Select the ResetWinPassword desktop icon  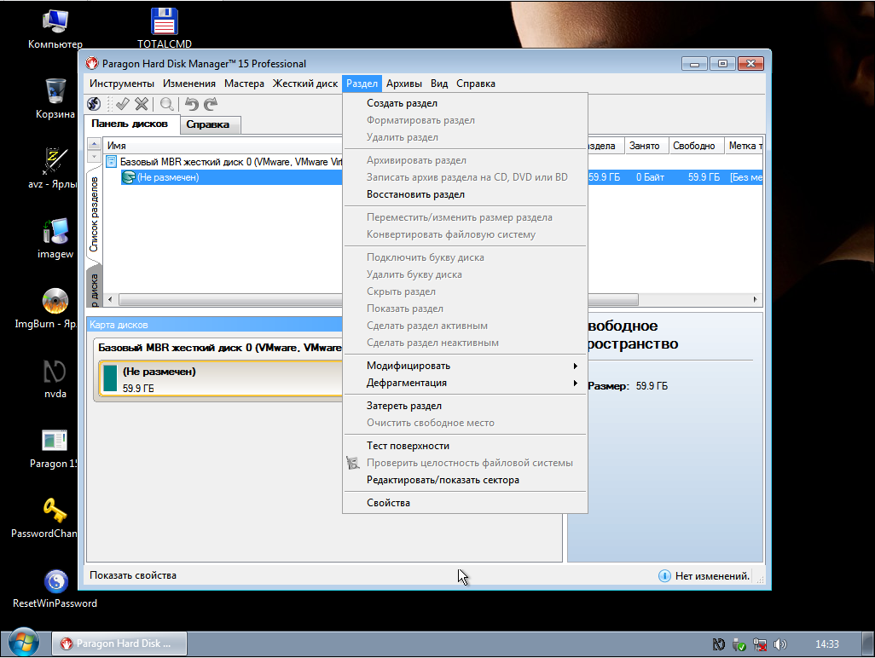click(55, 588)
